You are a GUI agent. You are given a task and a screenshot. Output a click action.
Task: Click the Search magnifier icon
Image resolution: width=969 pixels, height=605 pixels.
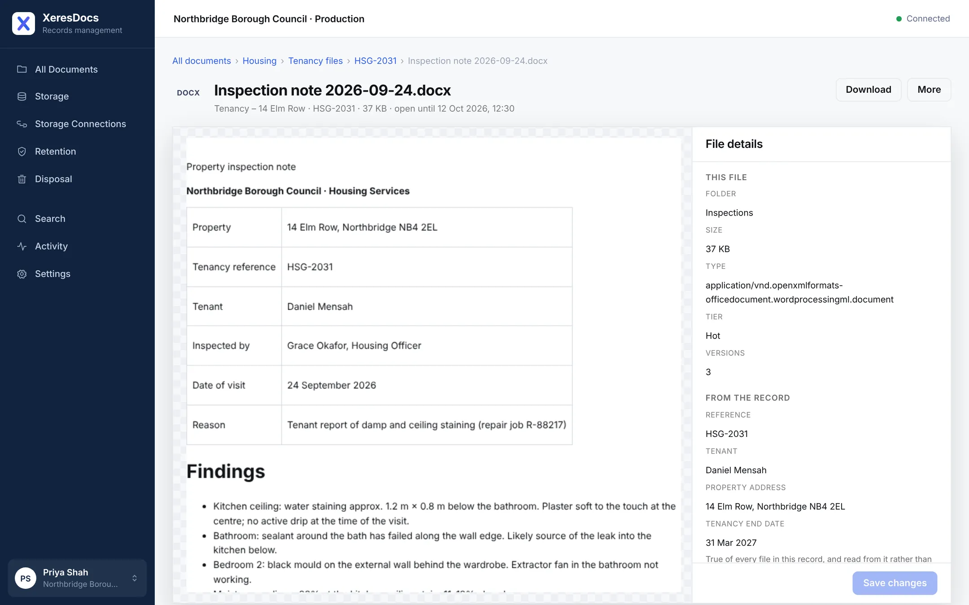click(x=22, y=219)
